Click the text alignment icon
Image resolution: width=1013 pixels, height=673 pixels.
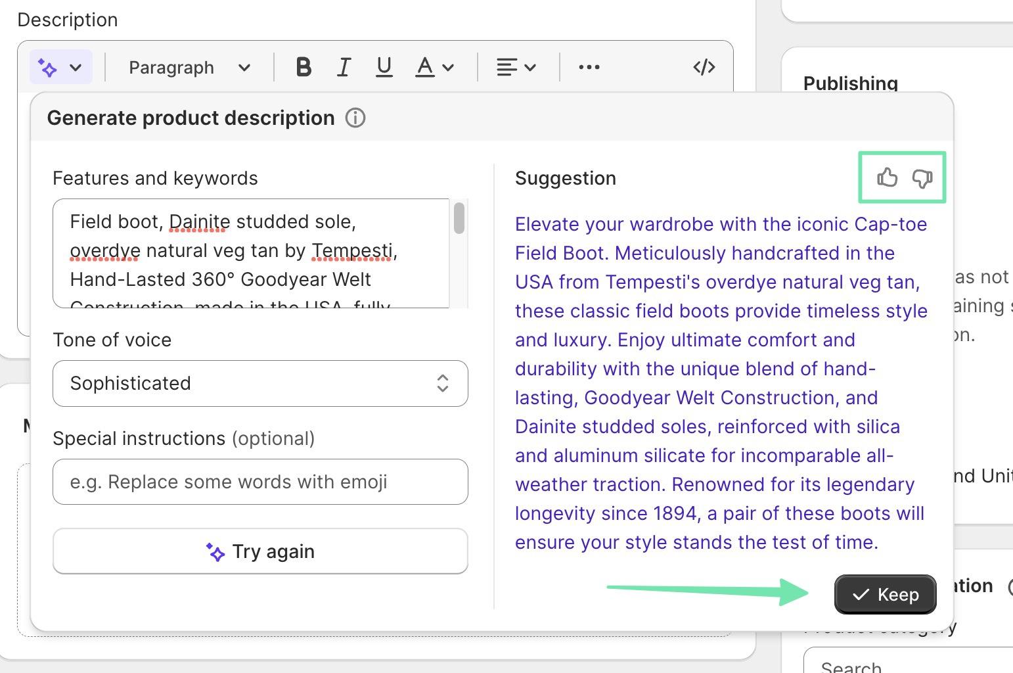tap(507, 66)
